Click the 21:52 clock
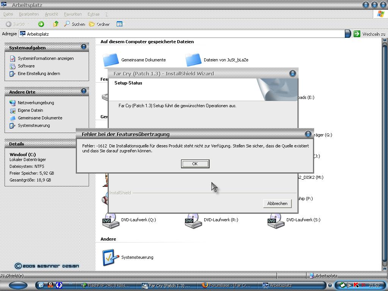The image size is (388, 291). (x=374, y=285)
